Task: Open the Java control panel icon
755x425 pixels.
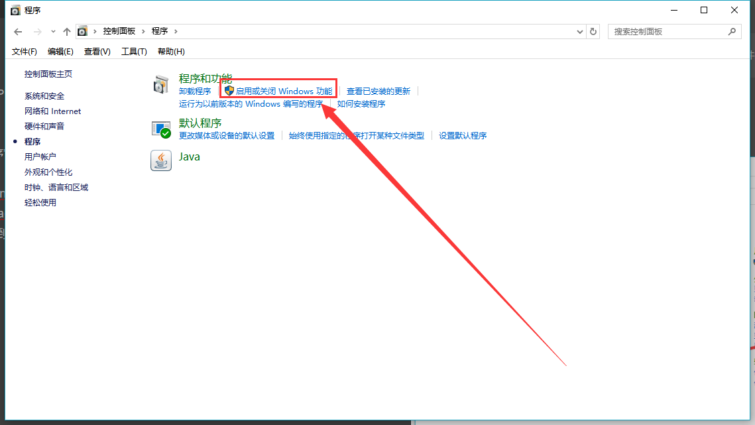Action: pos(161,160)
